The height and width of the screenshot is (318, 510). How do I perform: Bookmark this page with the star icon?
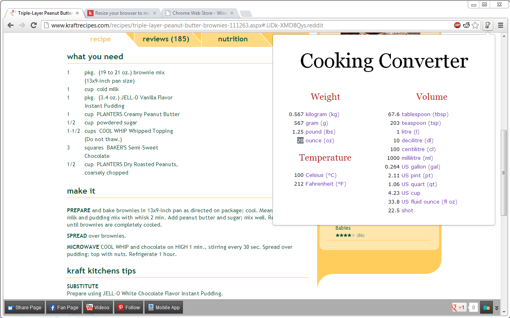475,25
